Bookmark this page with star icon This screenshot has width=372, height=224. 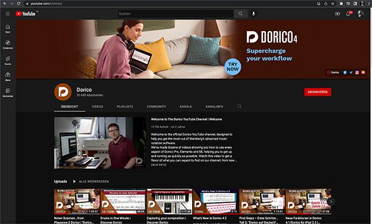pyautogui.click(x=332, y=4)
